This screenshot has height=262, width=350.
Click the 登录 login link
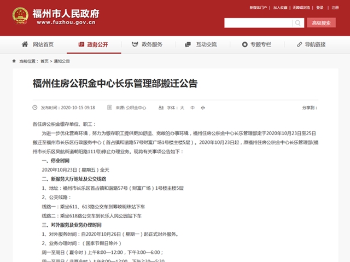[x=320, y=8]
